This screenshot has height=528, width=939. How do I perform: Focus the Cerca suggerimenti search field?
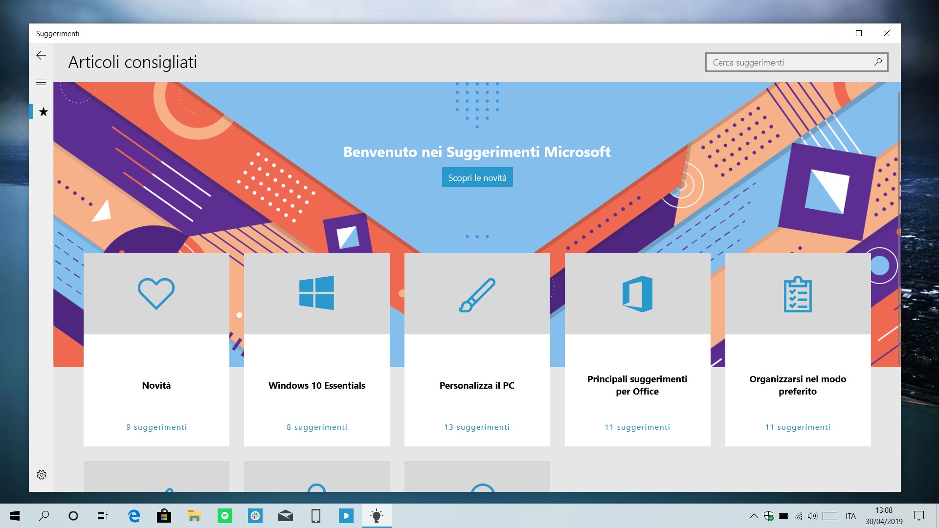(x=796, y=62)
